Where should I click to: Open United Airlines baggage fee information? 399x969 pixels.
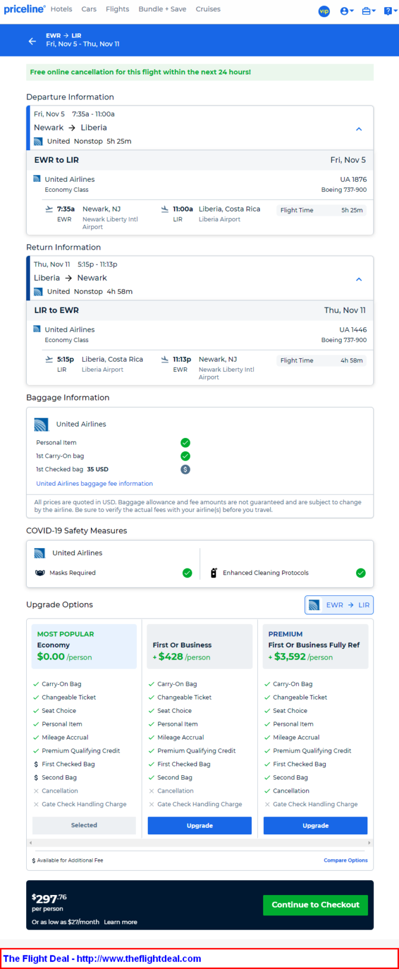[94, 483]
